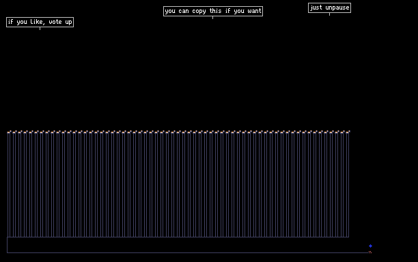Image resolution: width=418 pixels, height=262 pixels.
Task: Click the rightmost orange-capped tube top
Action: 348,132
